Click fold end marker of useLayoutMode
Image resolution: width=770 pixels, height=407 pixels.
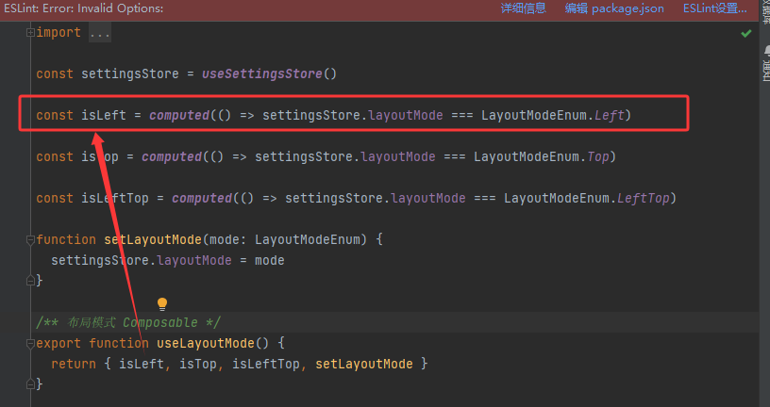30,384
